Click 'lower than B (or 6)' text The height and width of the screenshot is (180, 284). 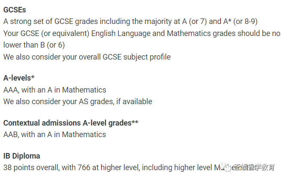coord(34,45)
